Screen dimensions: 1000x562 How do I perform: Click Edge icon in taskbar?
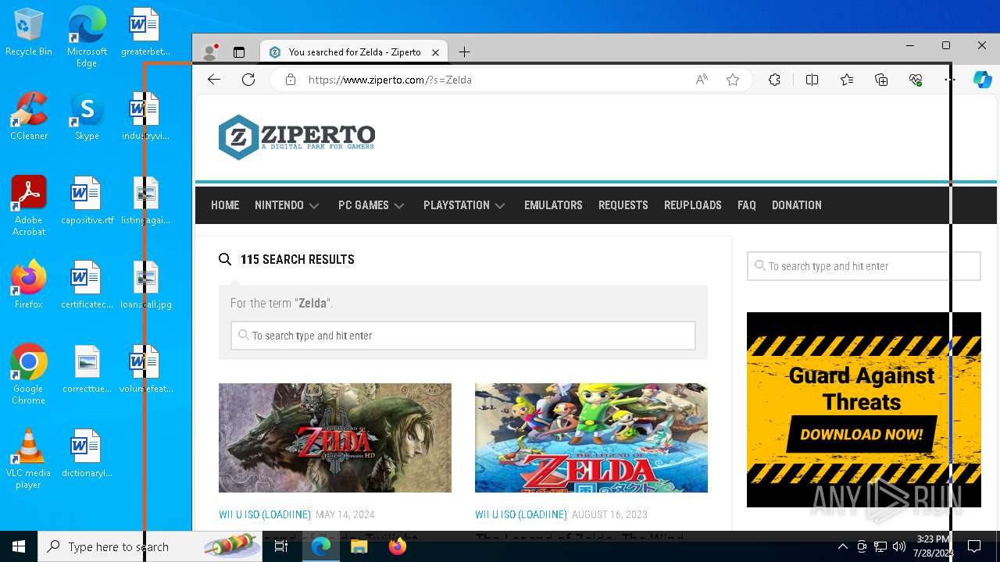click(x=321, y=546)
